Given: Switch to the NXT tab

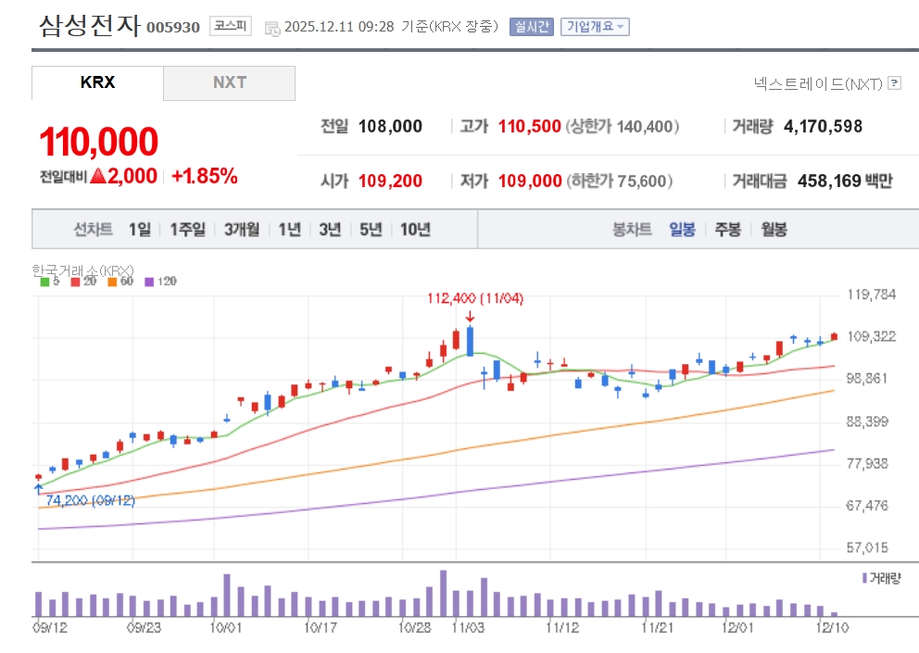Looking at the screenshot, I should coord(230,82).
